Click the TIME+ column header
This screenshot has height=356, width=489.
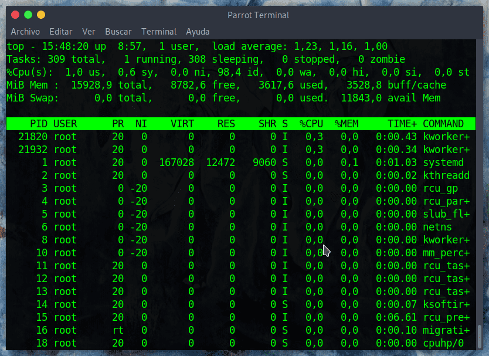[402, 124]
